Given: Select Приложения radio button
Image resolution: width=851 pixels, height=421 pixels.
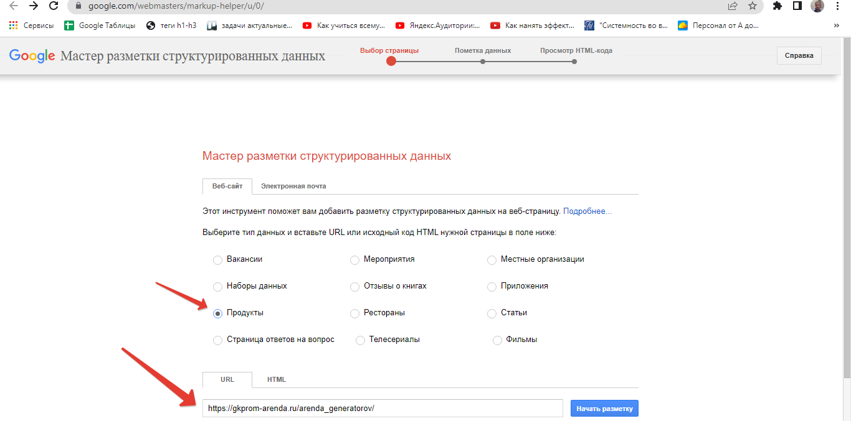Looking at the screenshot, I should click(492, 287).
